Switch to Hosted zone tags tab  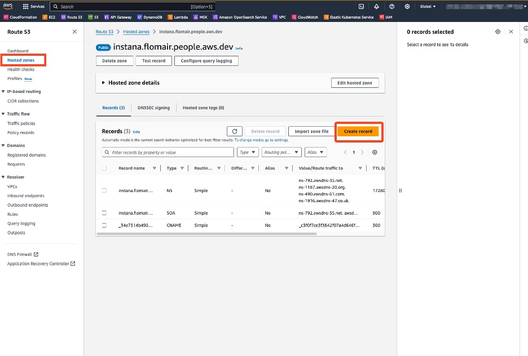204,108
